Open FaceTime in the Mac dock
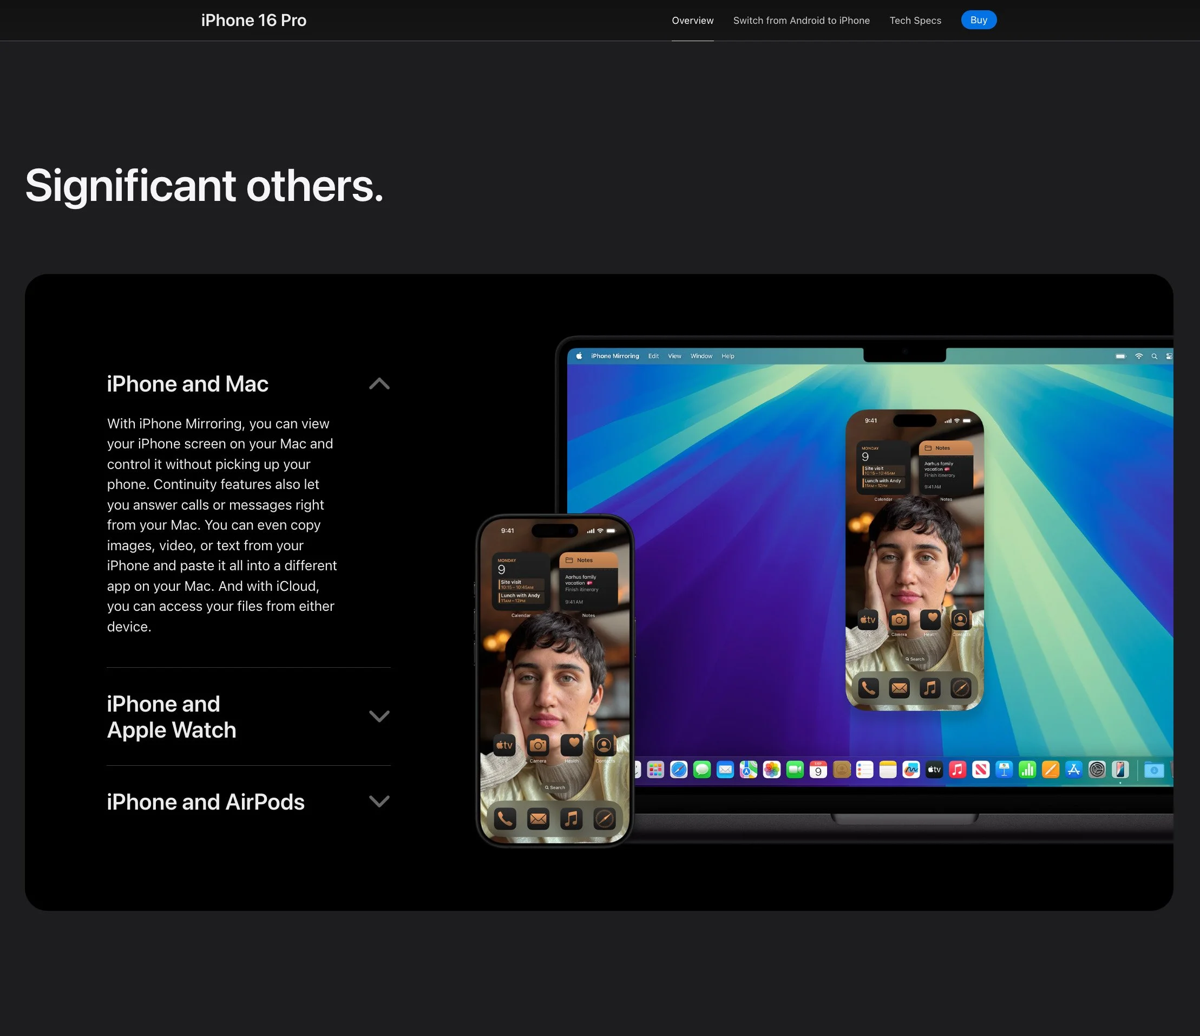The height and width of the screenshot is (1036, 1200). point(795,770)
